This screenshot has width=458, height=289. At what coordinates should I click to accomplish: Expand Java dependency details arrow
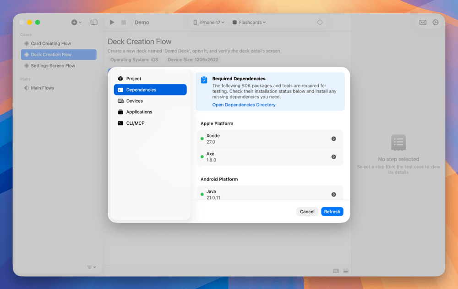333,195
